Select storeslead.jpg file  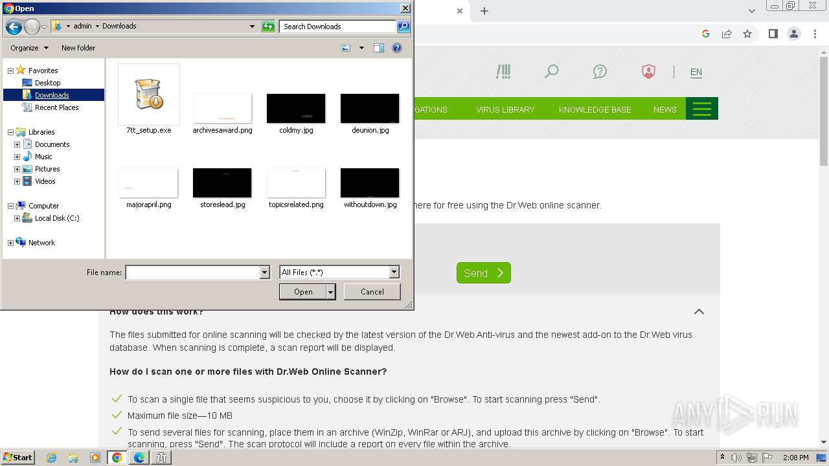pos(222,188)
